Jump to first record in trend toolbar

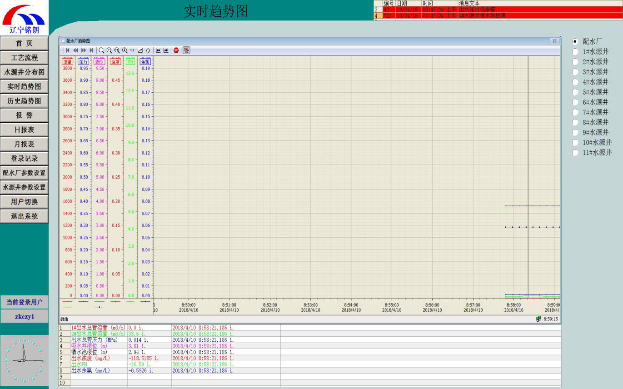point(68,50)
